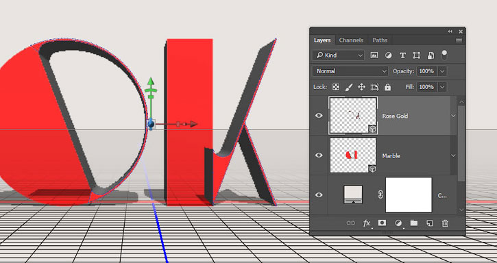497x263 pixels.
Task: Expand the Rose Gold layer contents
Action: point(454,116)
